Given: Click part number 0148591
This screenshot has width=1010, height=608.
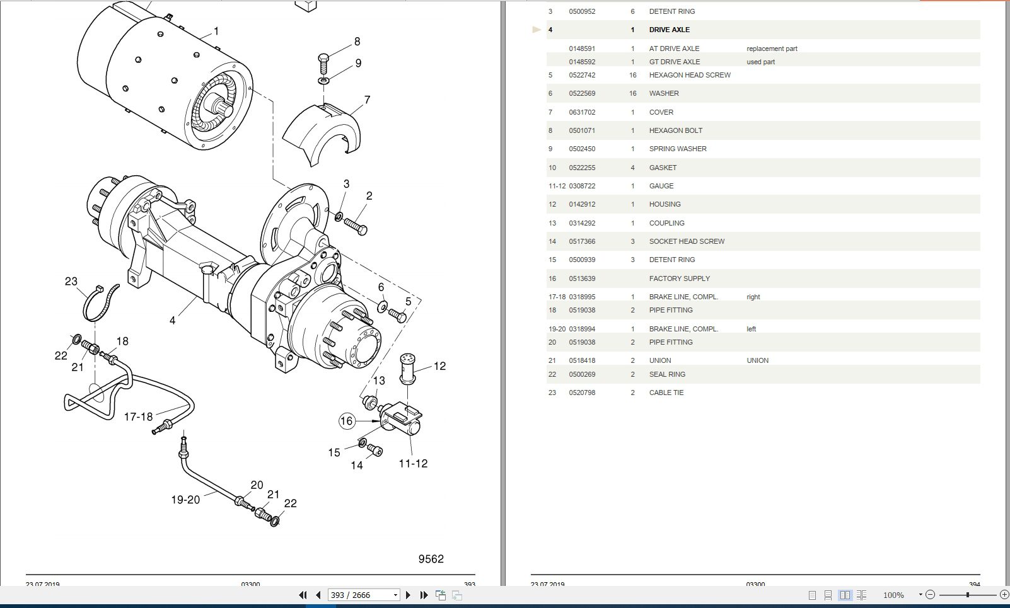Looking at the screenshot, I should pos(582,49).
